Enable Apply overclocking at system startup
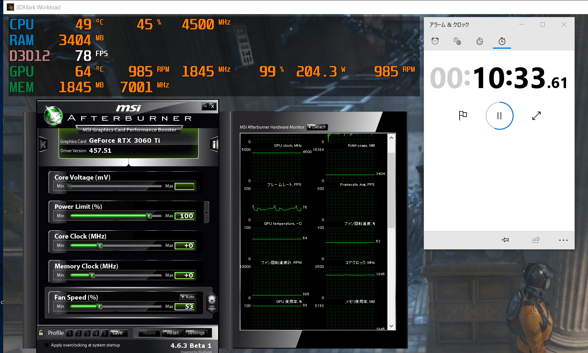588x353 pixels. coord(47,345)
